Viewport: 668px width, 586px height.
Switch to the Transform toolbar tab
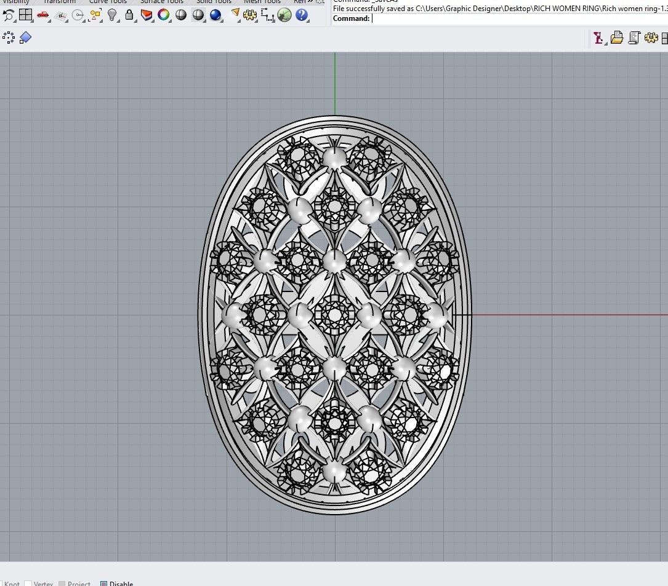click(59, 2)
